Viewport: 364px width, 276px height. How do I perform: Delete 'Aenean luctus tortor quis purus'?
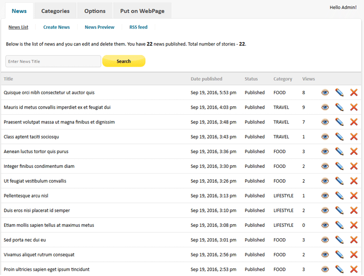(x=354, y=152)
